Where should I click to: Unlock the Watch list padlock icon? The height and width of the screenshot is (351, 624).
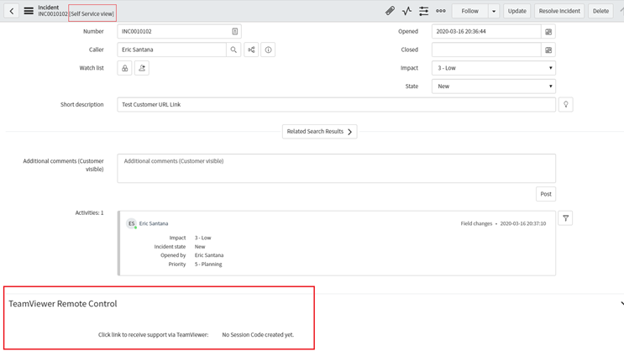pyautogui.click(x=124, y=68)
